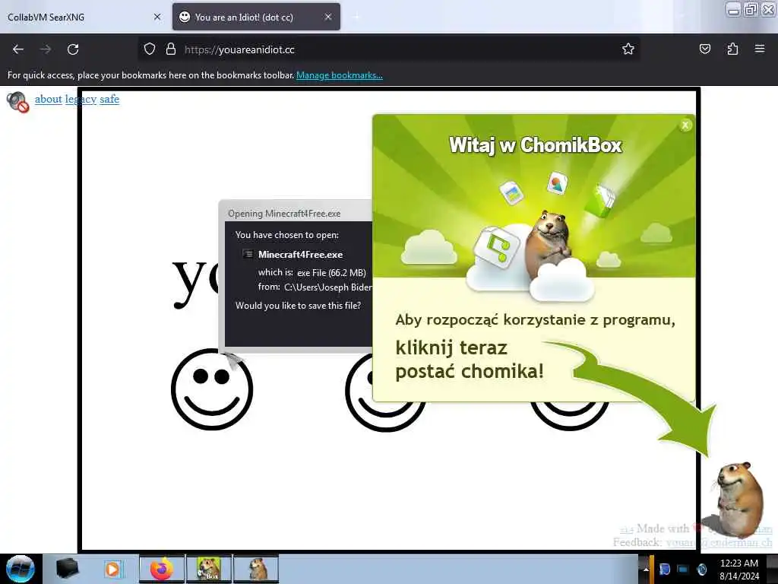Image resolution: width=778 pixels, height=584 pixels.
Task: Open the hamster taskbar button
Action: click(256, 569)
